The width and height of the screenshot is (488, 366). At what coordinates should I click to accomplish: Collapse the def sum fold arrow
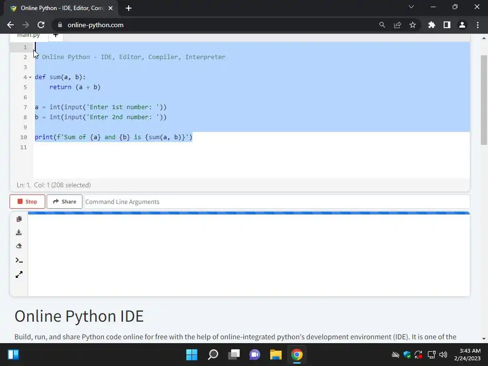[30, 77]
